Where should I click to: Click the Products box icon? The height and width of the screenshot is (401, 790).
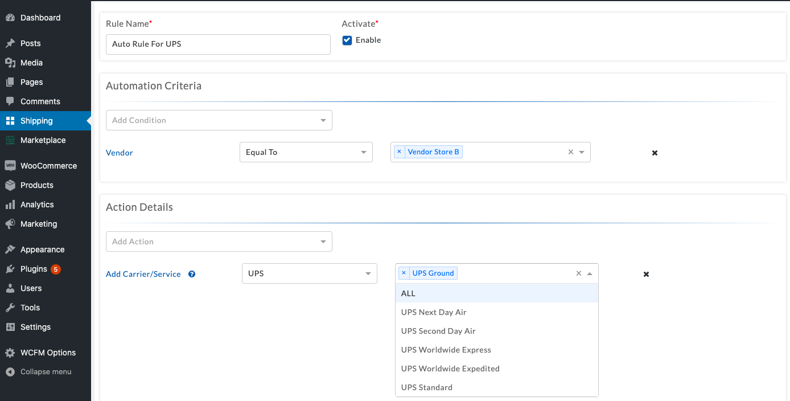(x=10, y=185)
